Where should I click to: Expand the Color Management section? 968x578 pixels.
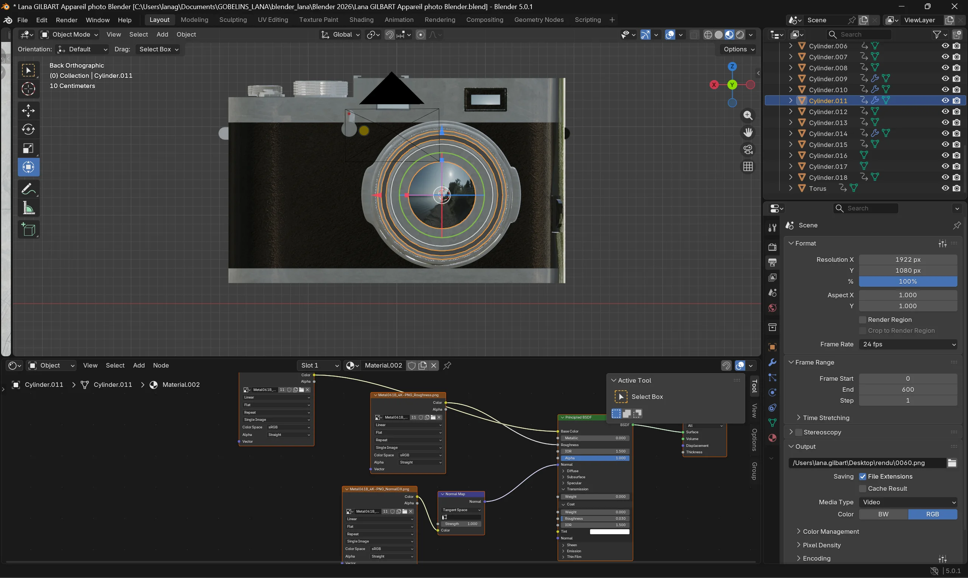830,532
